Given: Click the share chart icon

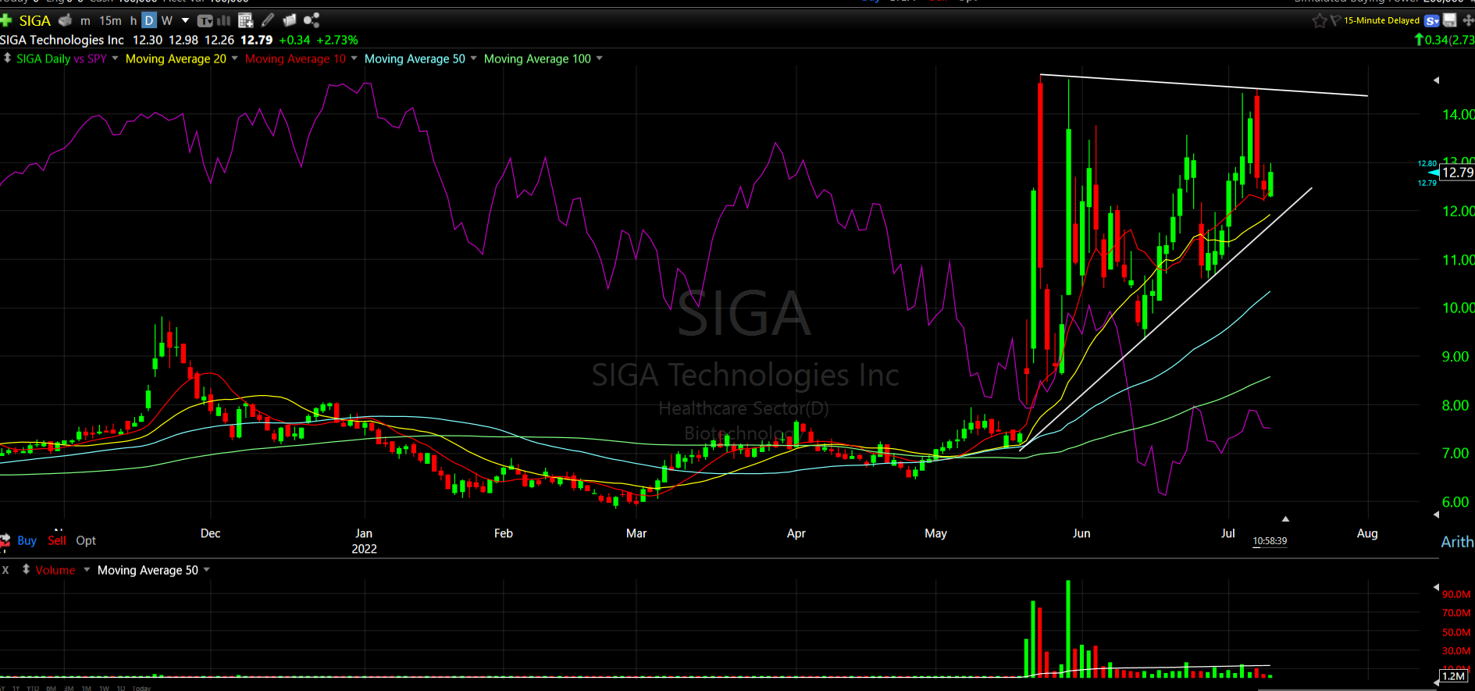Looking at the screenshot, I should click(312, 20).
